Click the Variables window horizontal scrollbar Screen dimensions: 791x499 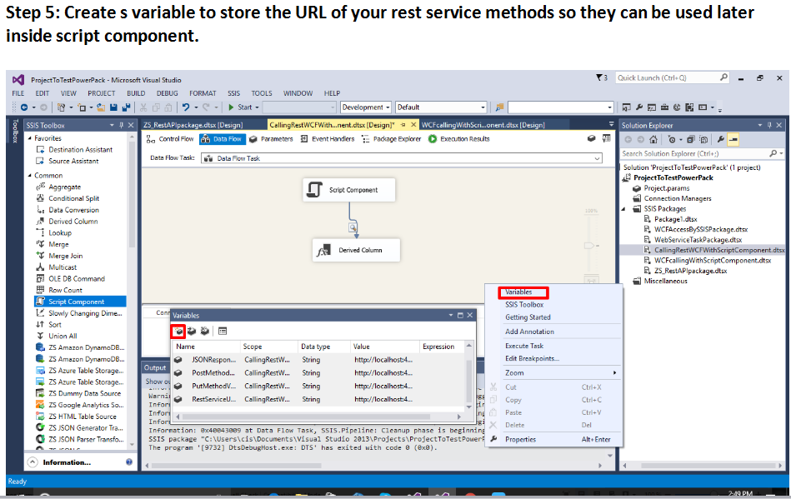tap(306, 417)
